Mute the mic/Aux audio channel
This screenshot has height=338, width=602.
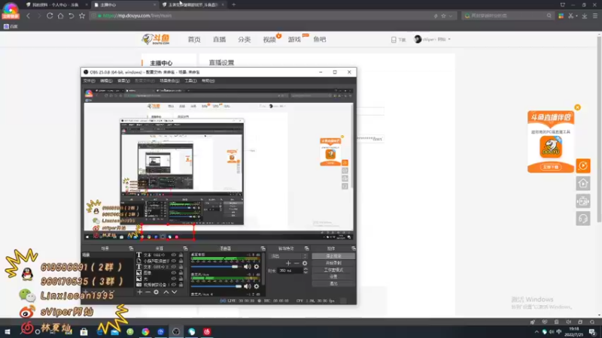click(x=248, y=286)
